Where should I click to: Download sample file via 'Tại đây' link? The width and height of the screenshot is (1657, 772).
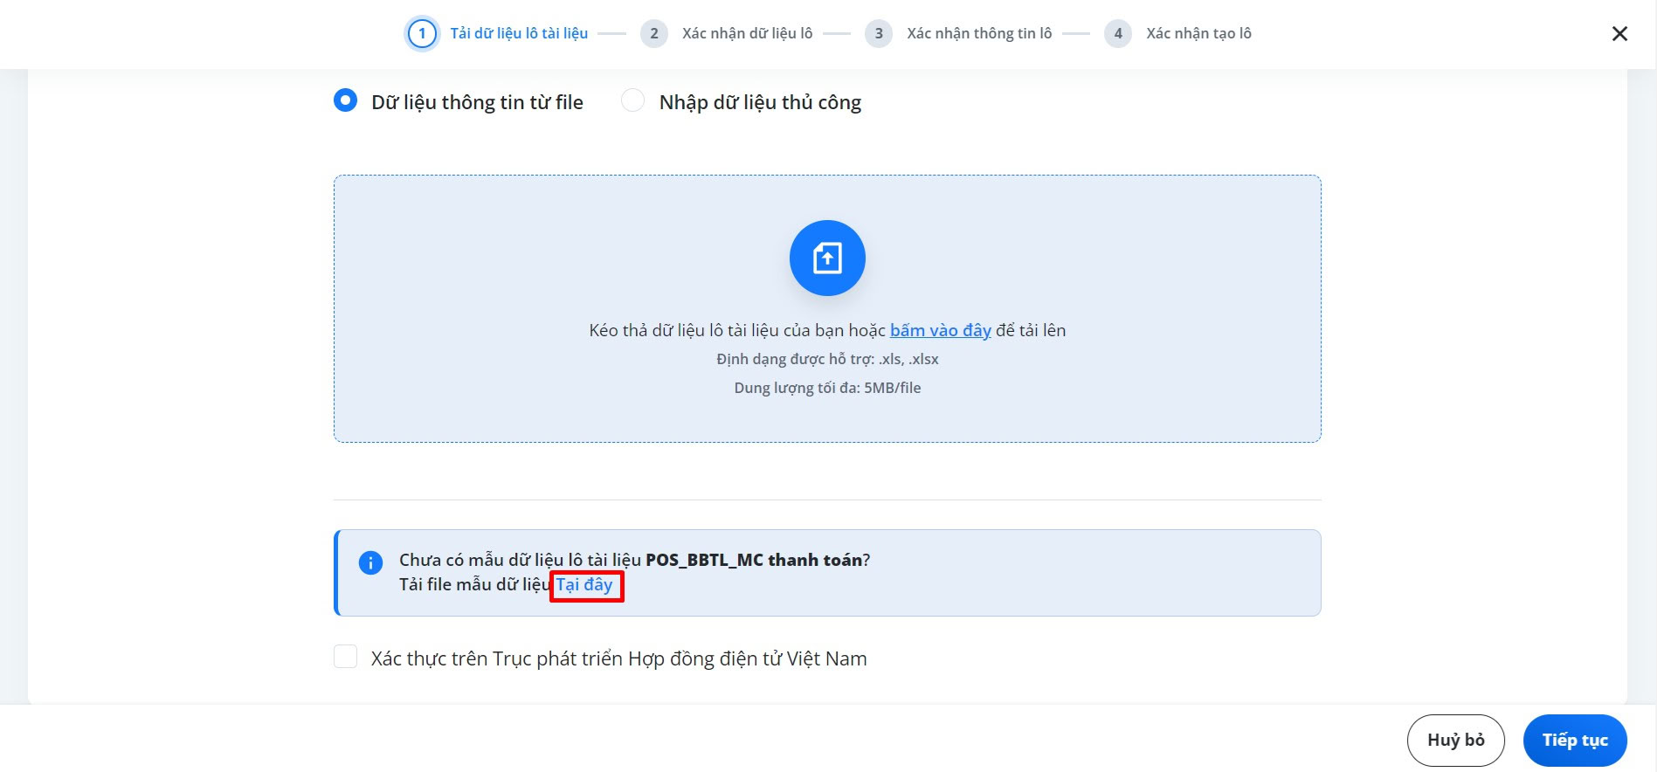[x=585, y=584]
